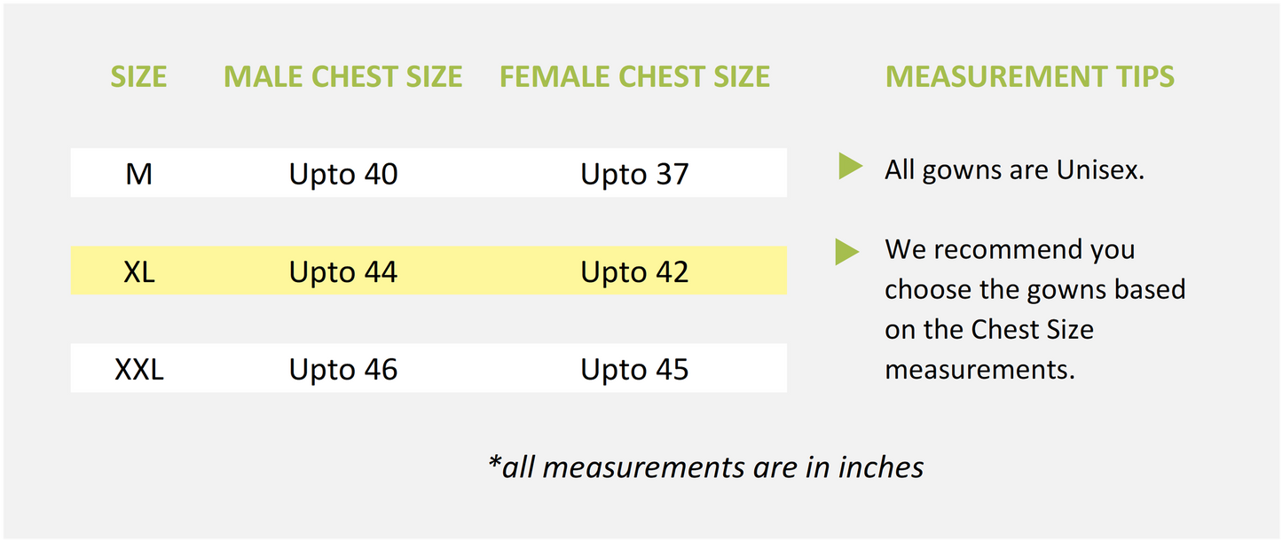Click the green arrow beside Unisex tip

coord(850,166)
